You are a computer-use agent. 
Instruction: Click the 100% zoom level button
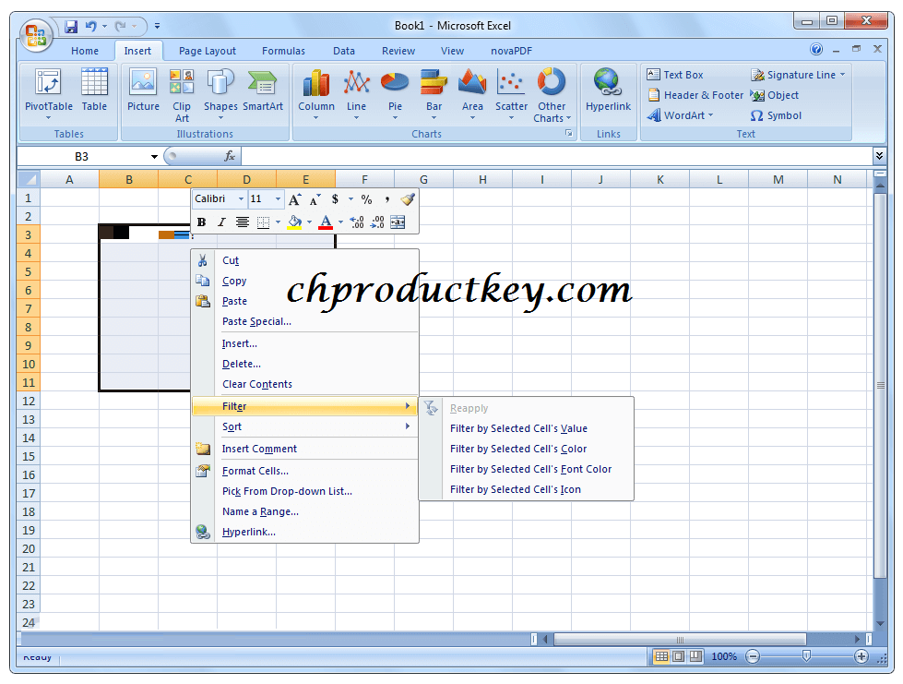coord(724,656)
